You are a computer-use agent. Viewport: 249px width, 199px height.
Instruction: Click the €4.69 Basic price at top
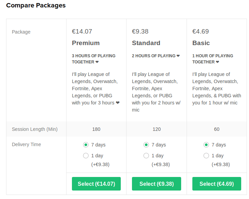coord(200,32)
